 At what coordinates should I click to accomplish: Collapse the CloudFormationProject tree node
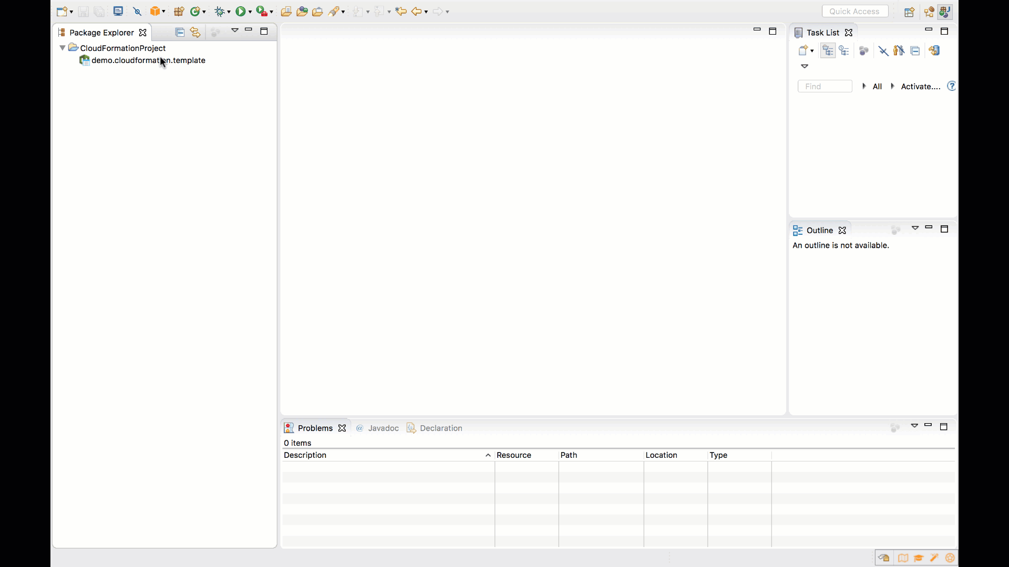(x=63, y=48)
